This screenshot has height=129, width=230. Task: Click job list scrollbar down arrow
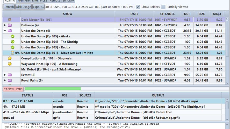pyautogui.click(x=227, y=119)
